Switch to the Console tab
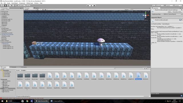The height and width of the screenshot is (103, 183). pyautogui.click(x=13, y=67)
